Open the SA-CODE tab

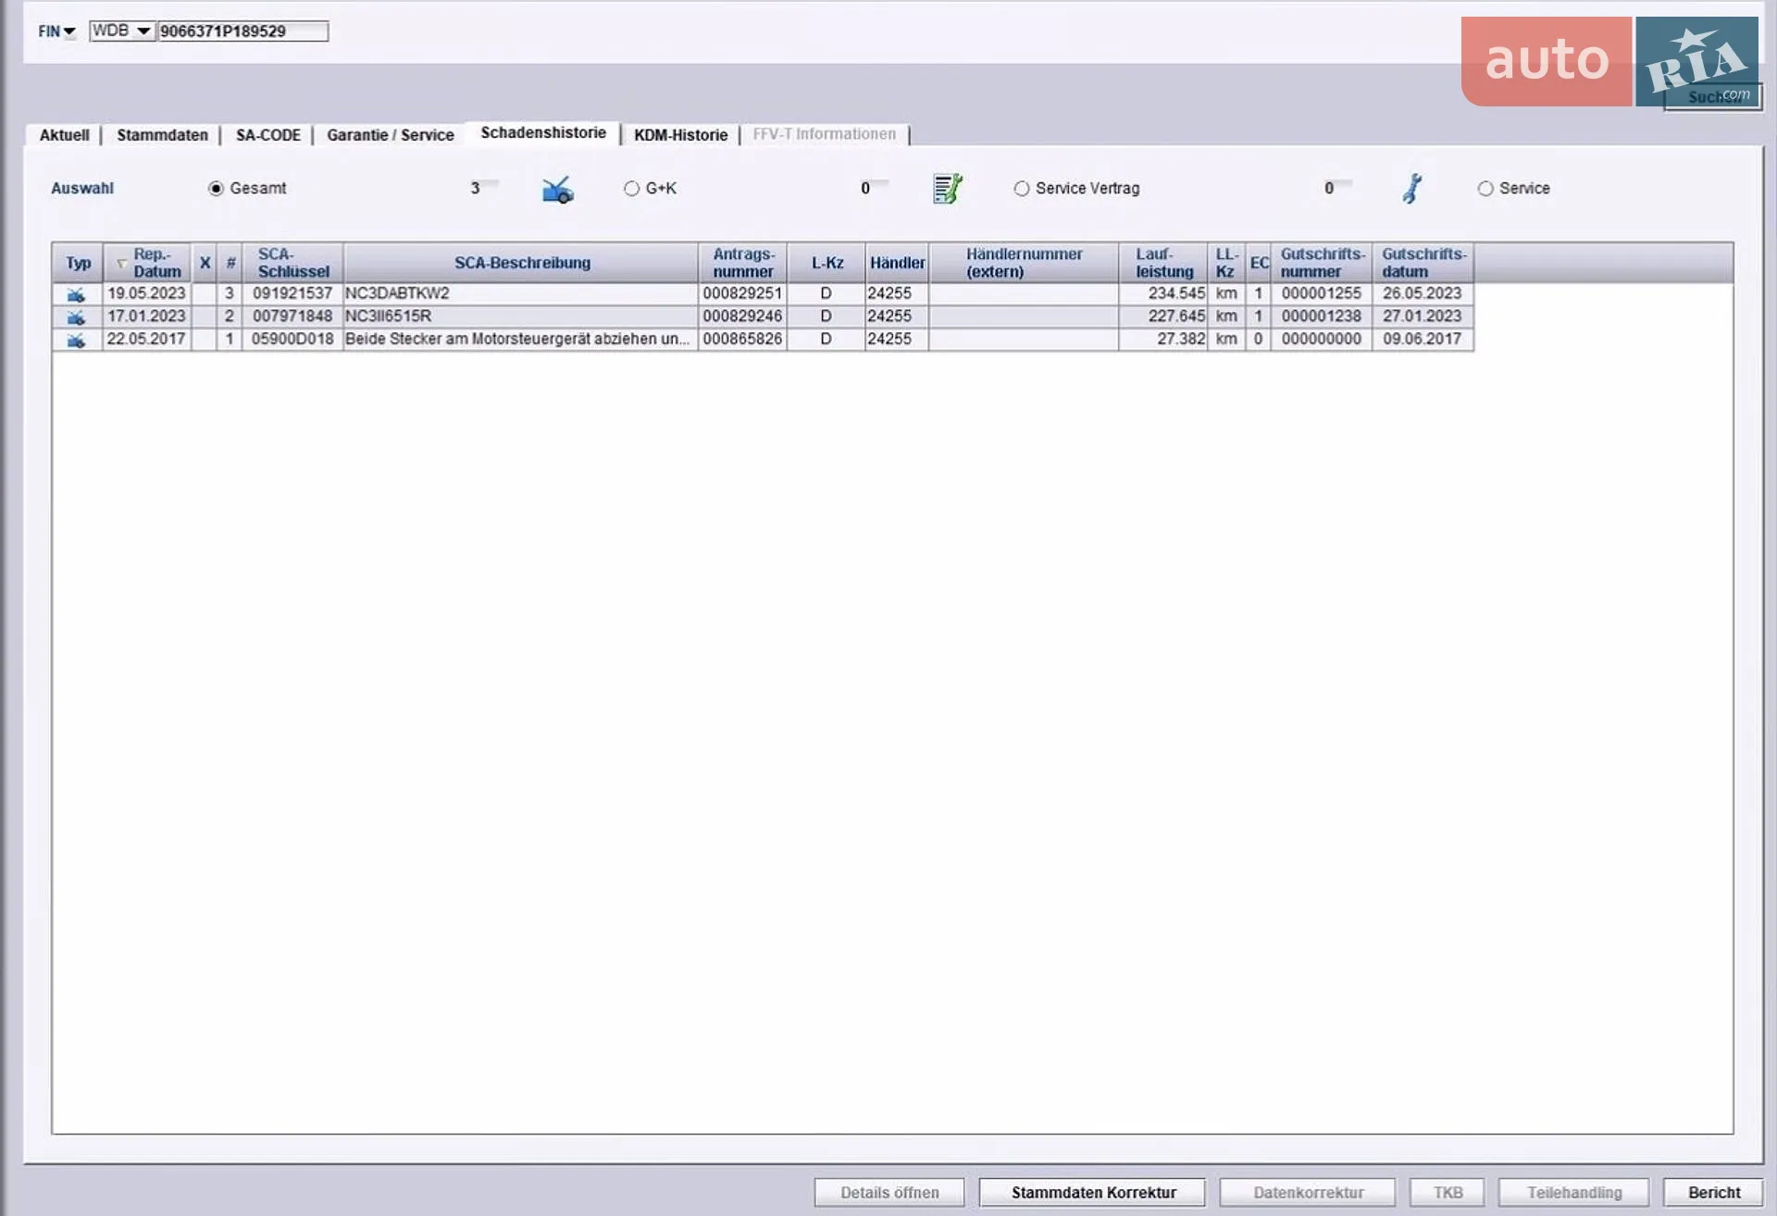pyautogui.click(x=267, y=135)
